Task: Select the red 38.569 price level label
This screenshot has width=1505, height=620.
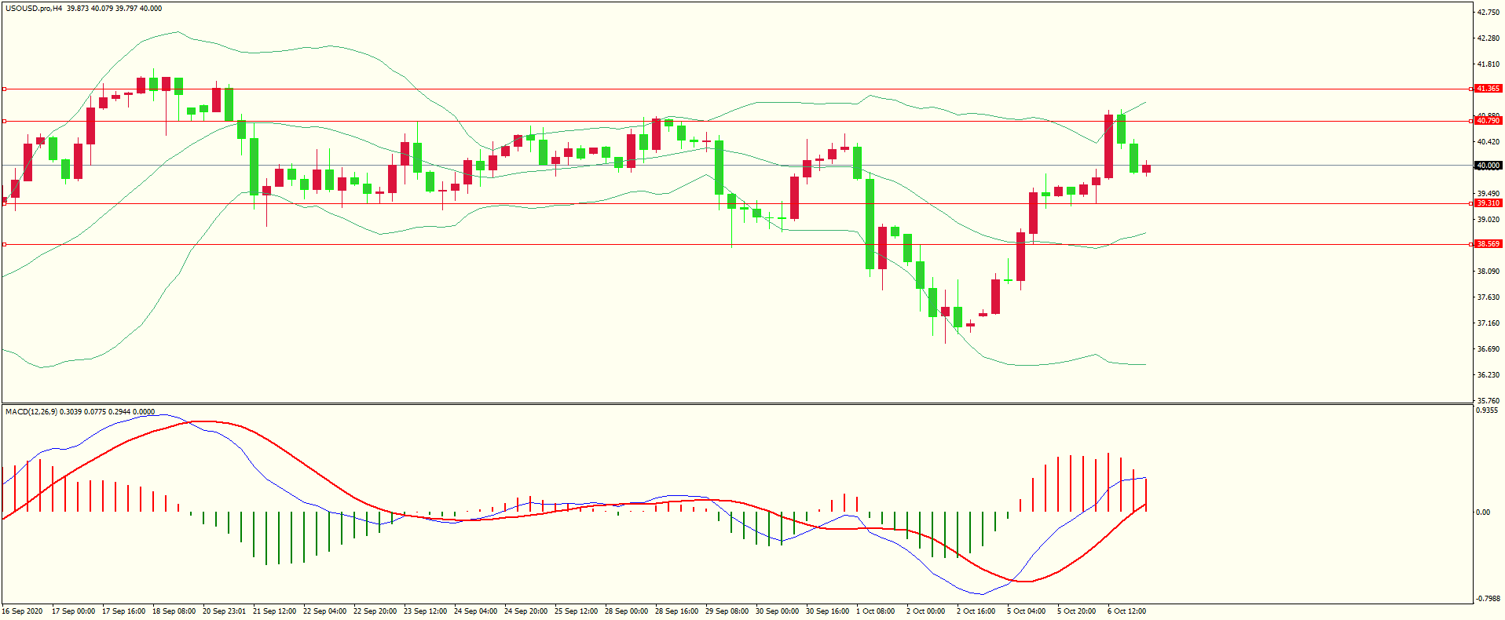Action: click(1488, 244)
